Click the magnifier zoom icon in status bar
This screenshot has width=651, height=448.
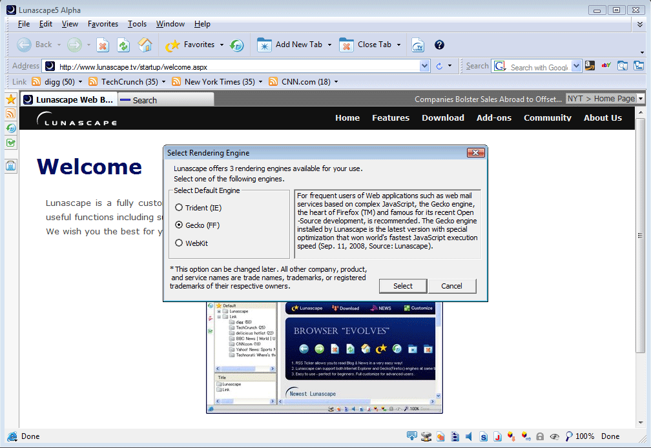pos(568,436)
